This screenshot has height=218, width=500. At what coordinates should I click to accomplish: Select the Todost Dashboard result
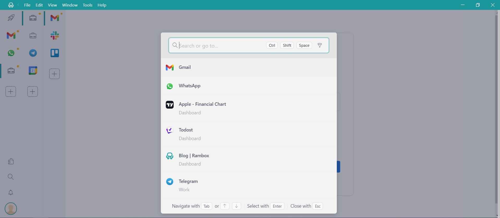point(249,134)
